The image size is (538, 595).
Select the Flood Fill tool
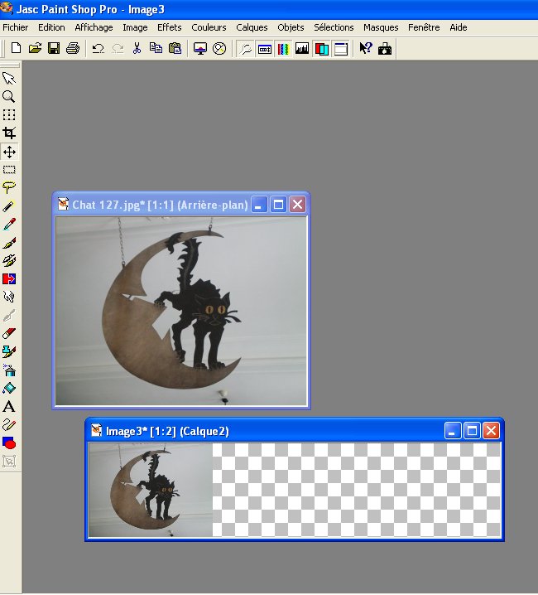tap(9, 388)
